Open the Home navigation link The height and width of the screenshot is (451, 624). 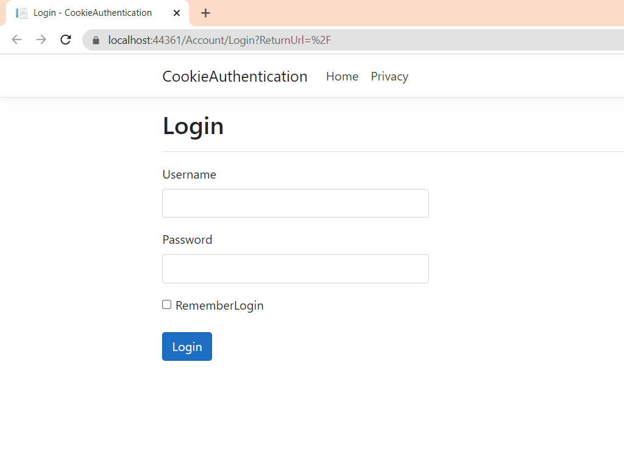pyautogui.click(x=342, y=76)
